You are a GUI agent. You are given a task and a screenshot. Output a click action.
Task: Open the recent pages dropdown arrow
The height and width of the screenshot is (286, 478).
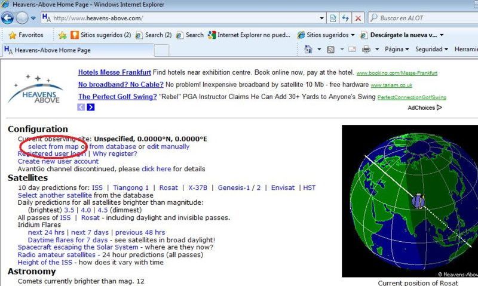[33, 19]
